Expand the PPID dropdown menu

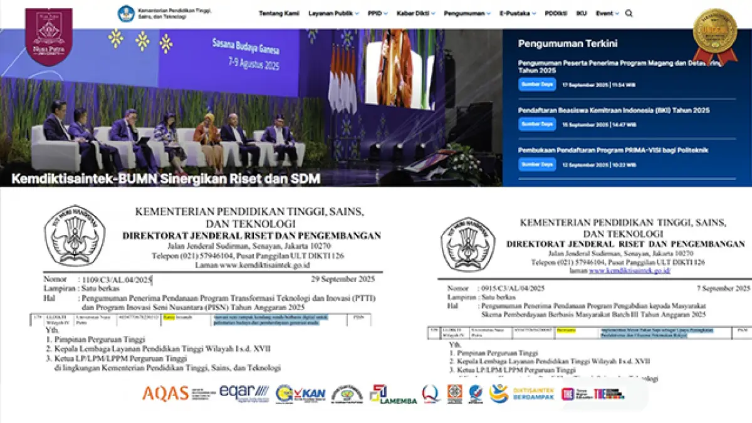point(377,13)
